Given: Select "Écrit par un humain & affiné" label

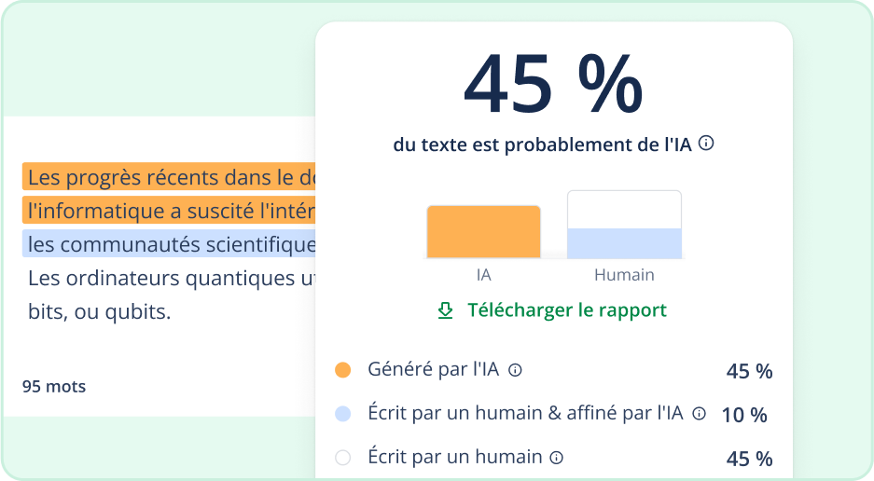Looking at the screenshot, I should 525,413.
